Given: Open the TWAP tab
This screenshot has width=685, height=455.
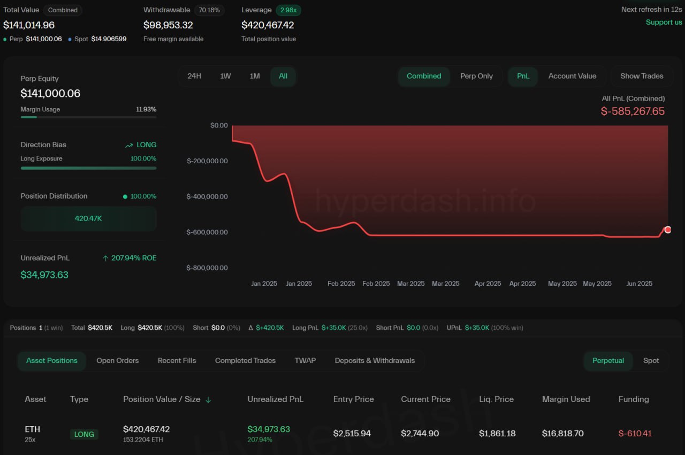Looking at the screenshot, I should coord(305,361).
